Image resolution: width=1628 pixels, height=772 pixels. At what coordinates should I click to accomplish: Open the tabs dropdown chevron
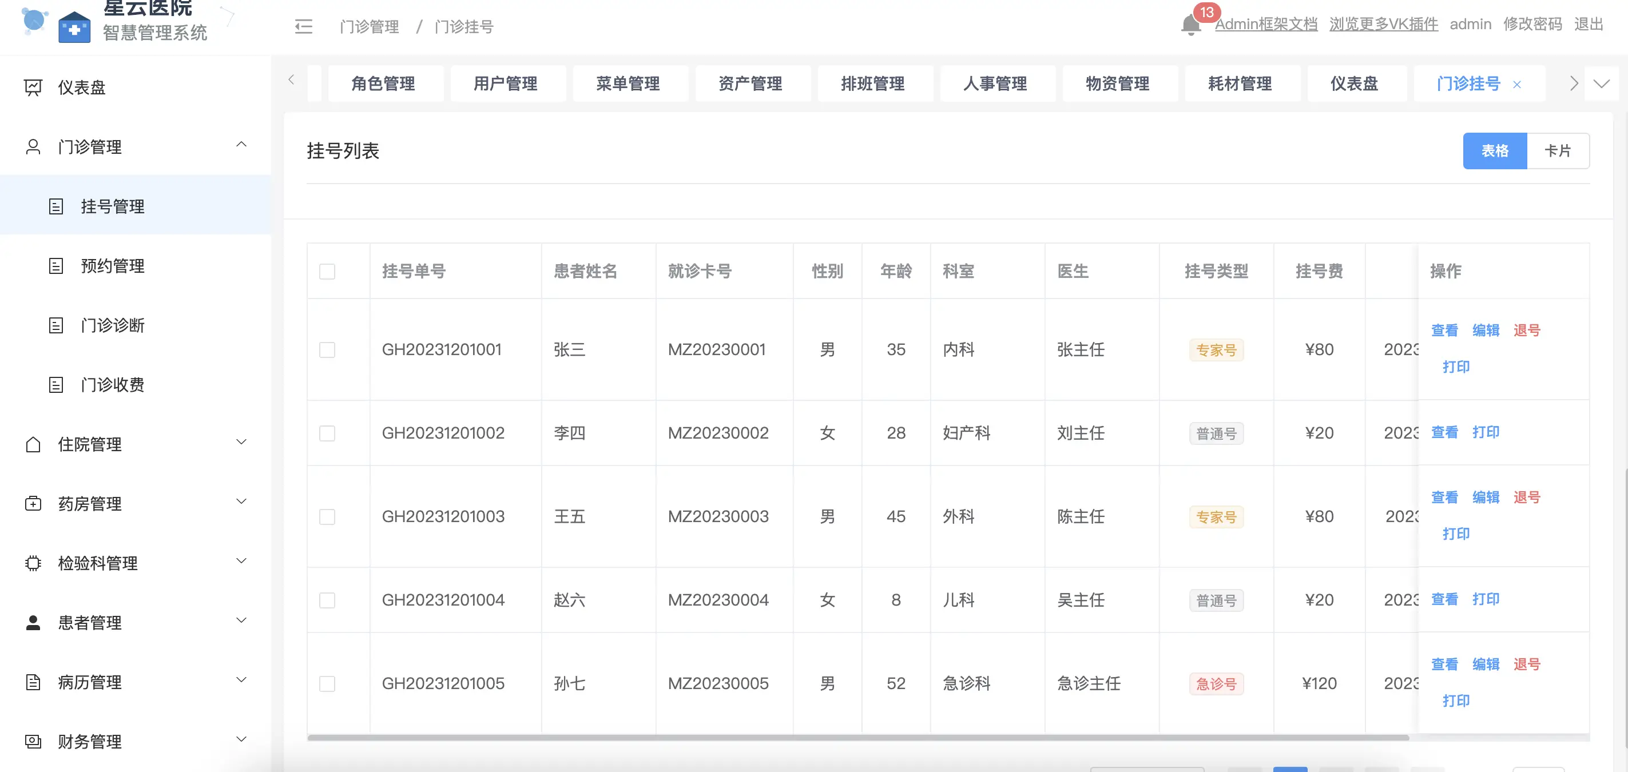pos(1601,83)
